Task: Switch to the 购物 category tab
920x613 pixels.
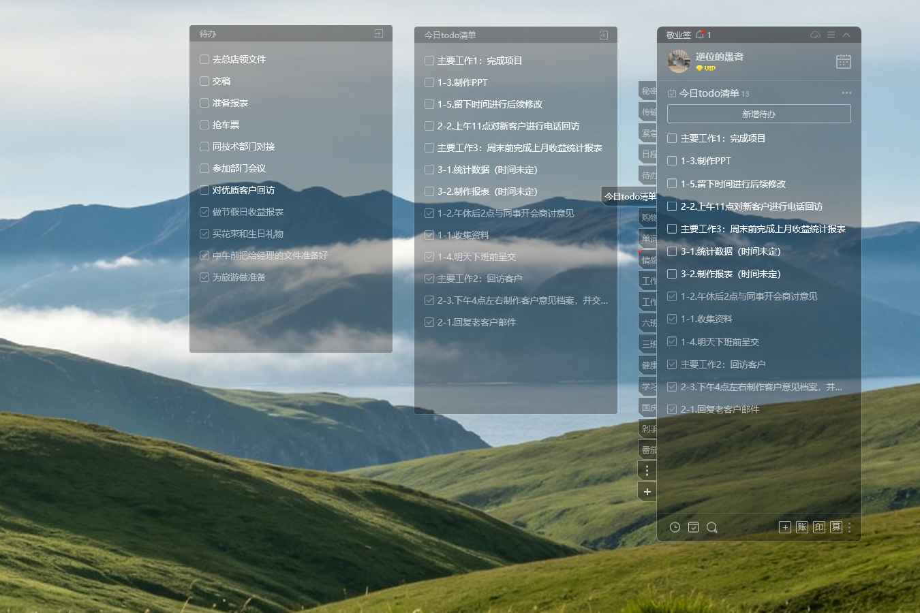Action: (x=648, y=218)
